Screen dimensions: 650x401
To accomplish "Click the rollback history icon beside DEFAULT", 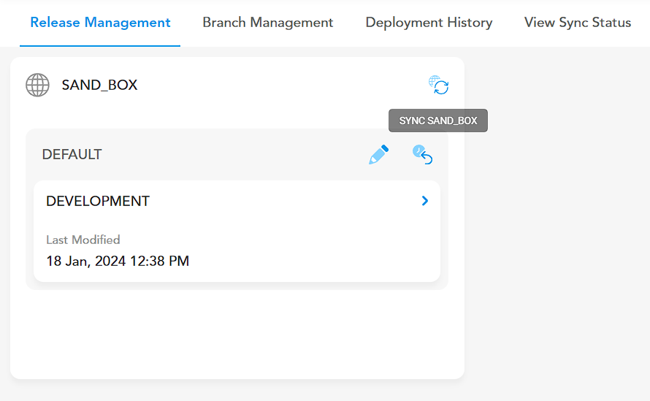I will (x=422, y=155).
